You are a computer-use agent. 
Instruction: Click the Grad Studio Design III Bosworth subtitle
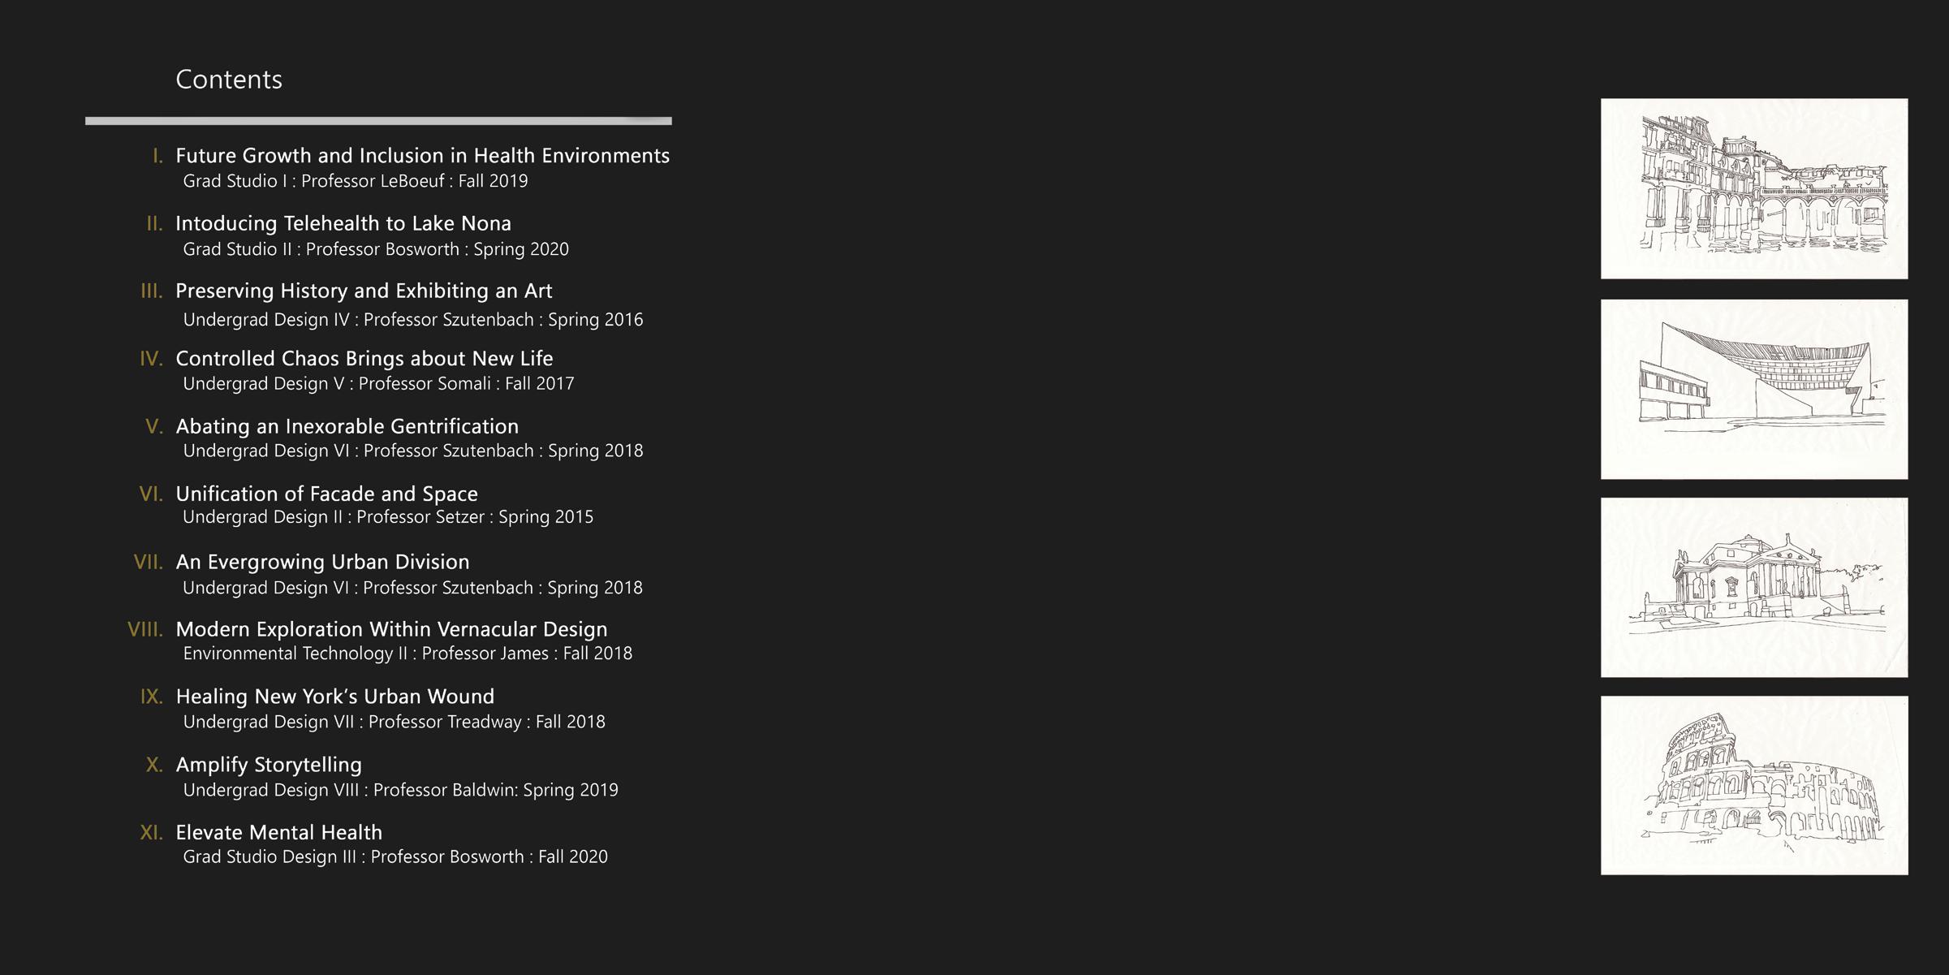(x=395, y=856)
